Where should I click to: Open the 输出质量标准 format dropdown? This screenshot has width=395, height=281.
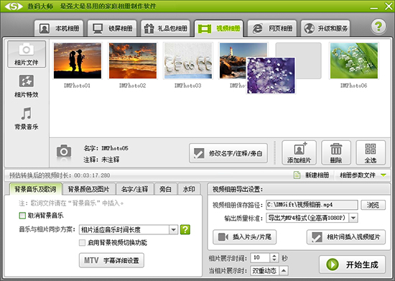[353, 218]
